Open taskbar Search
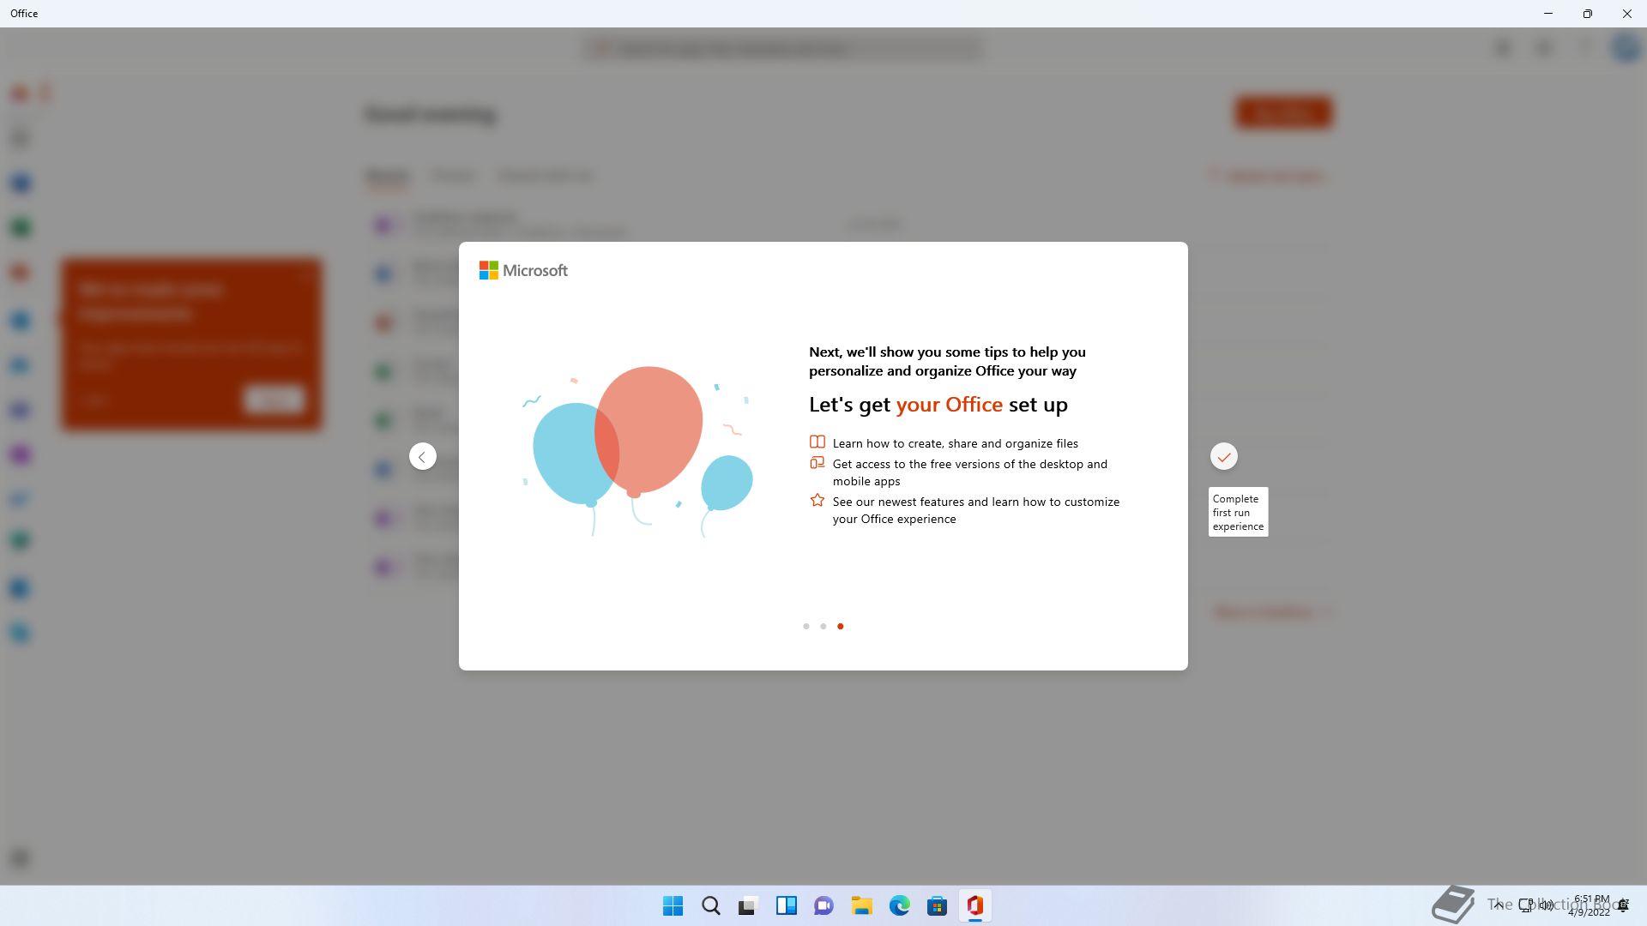 [x=711, y=905]
